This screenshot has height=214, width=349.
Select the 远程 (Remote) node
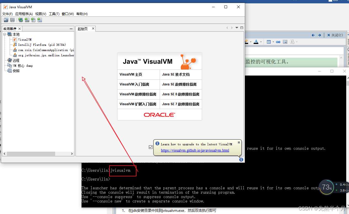coord(14,60)
